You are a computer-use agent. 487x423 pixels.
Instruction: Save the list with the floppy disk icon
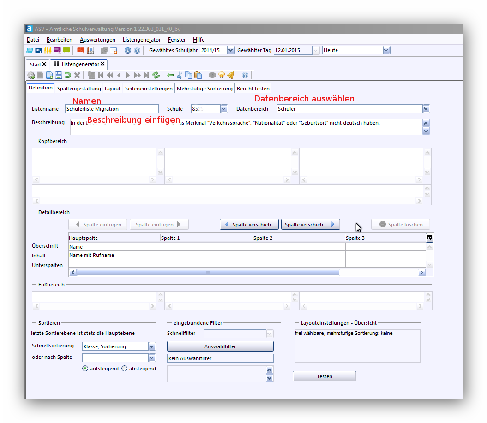point(59,75)
